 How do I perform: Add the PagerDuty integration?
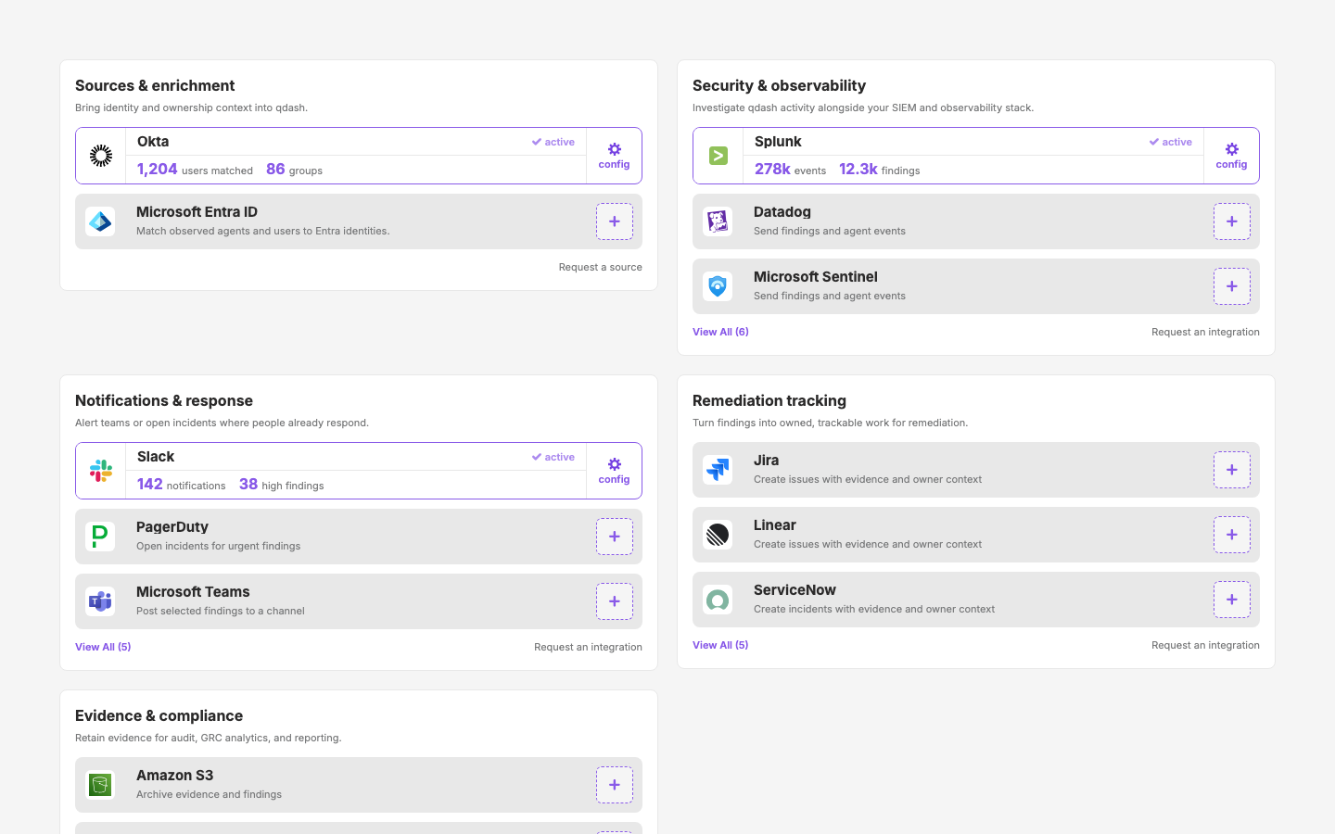pyautogui.click(x=614, y=537)
